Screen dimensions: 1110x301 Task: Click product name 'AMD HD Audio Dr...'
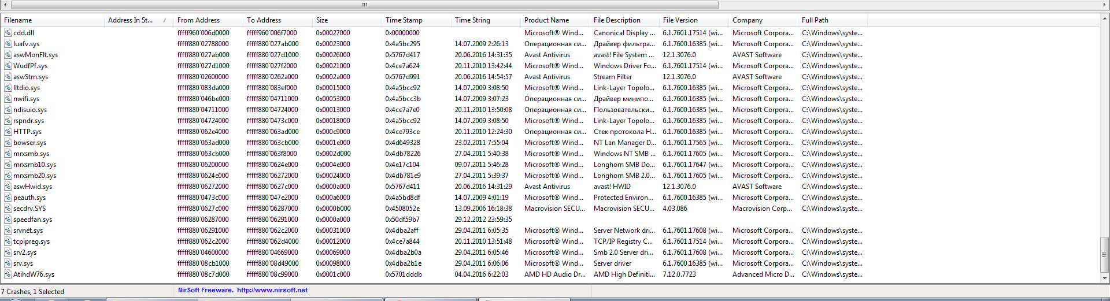[555, 274]
